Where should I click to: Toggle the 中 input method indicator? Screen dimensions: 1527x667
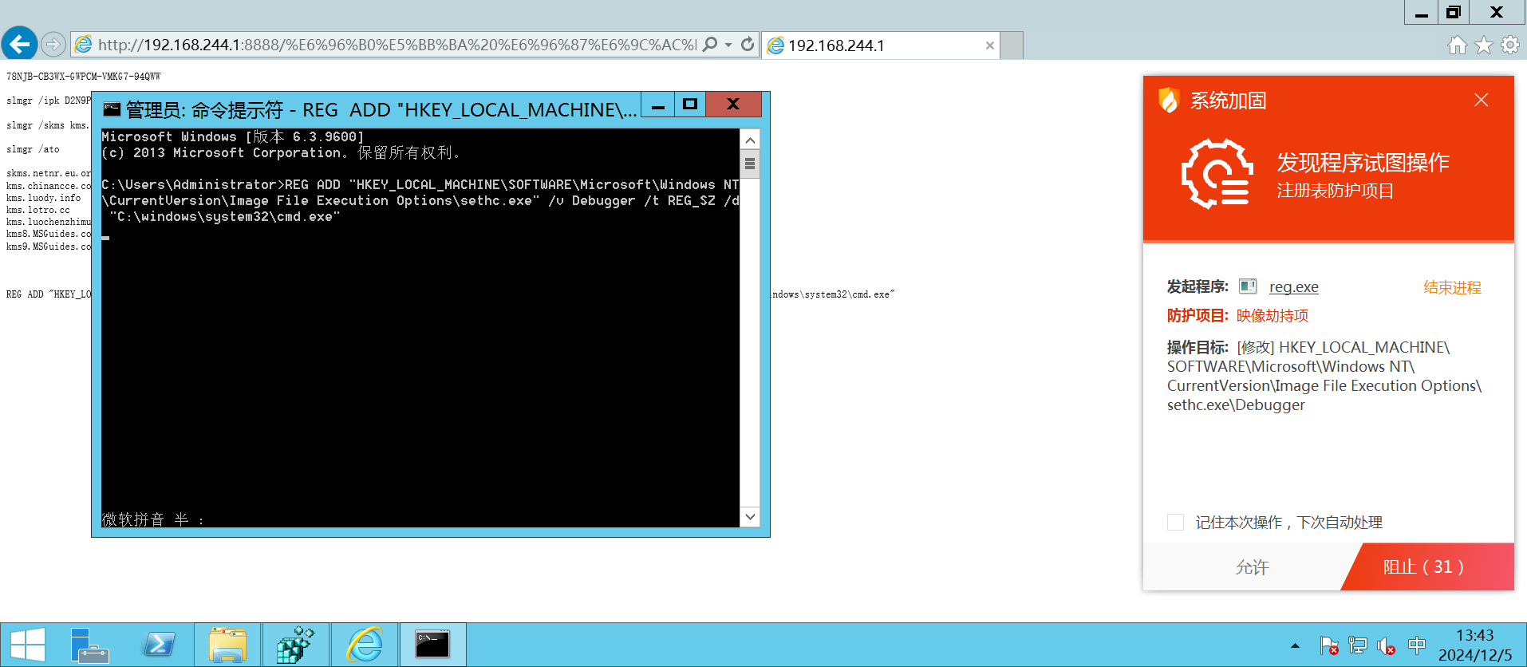(x=1417, y=645)
